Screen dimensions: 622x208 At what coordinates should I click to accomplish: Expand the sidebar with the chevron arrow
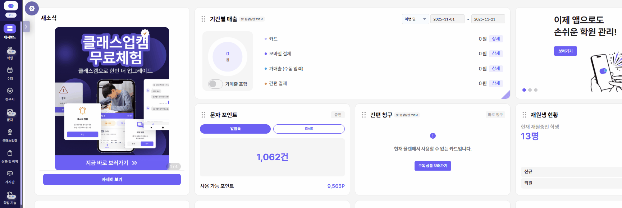click(26, 27)
